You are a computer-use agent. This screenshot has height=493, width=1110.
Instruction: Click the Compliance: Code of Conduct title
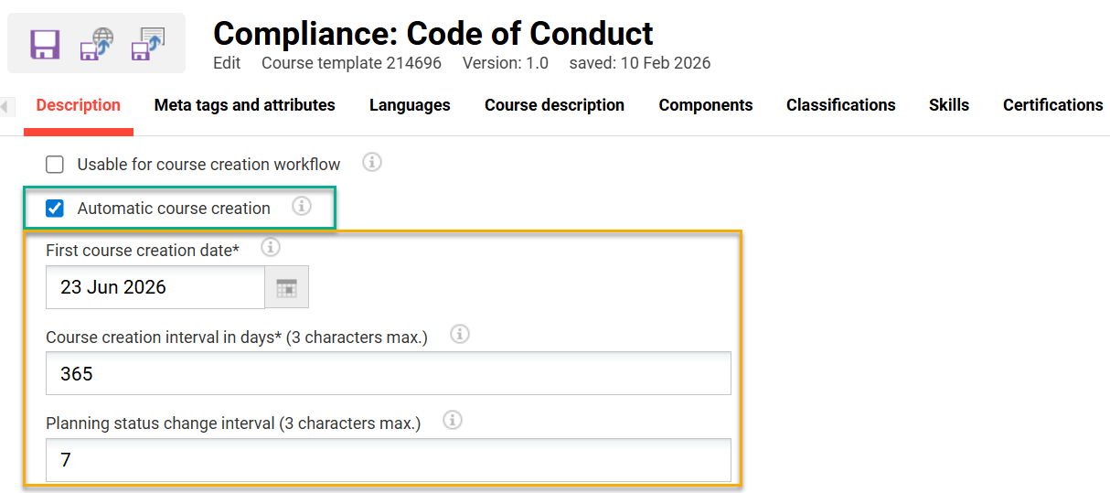coord(433,34)
